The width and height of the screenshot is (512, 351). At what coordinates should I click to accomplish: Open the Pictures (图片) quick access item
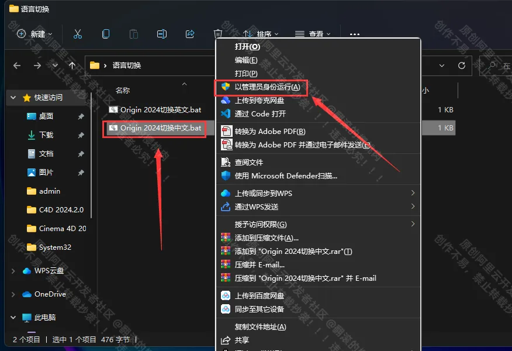point(46,172)
